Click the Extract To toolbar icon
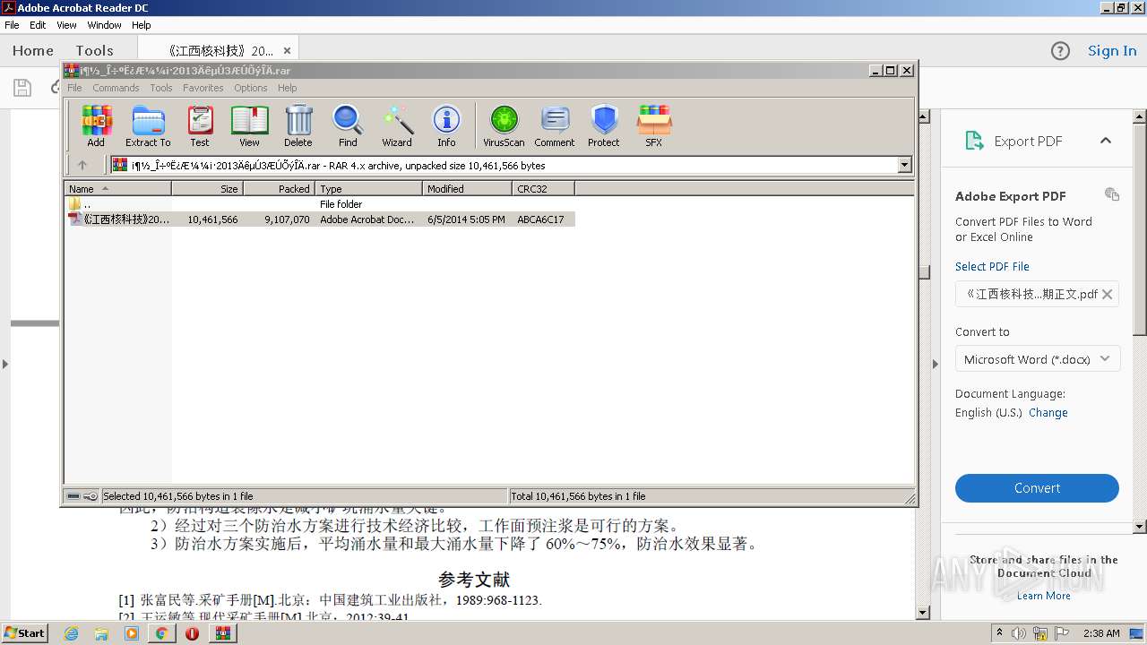 point(148,125)
